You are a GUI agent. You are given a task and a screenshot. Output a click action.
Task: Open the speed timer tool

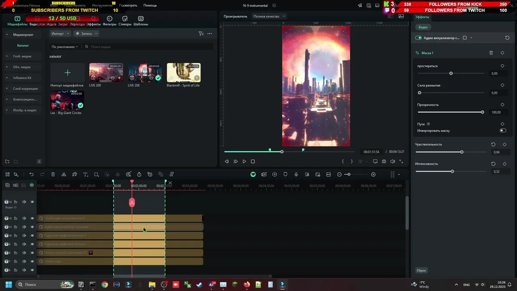coord(139,175)
